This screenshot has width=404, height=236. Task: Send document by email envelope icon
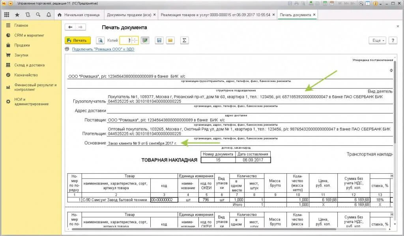(x=170, y=41)
